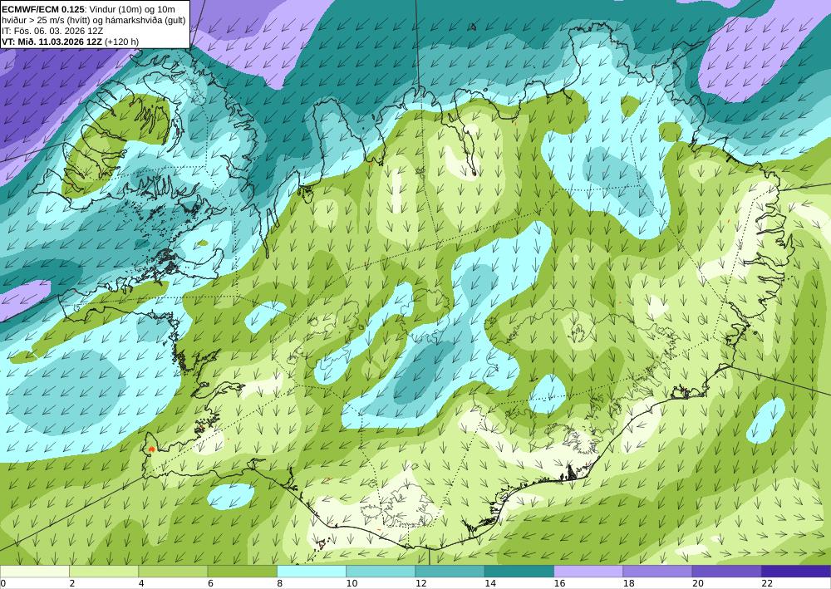Click the '14' tick label on the color scale
This screenshot has height=589, width=831.
[490, 583]
